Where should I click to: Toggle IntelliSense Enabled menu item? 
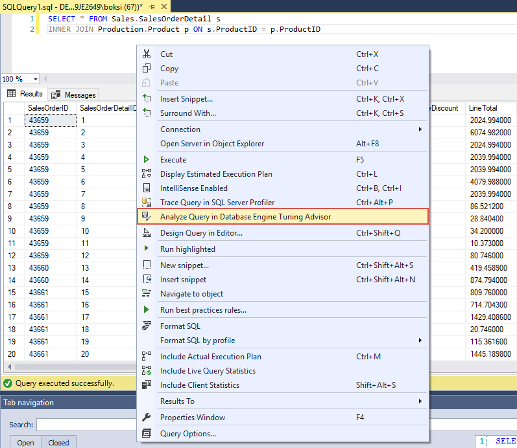(283, 188)
